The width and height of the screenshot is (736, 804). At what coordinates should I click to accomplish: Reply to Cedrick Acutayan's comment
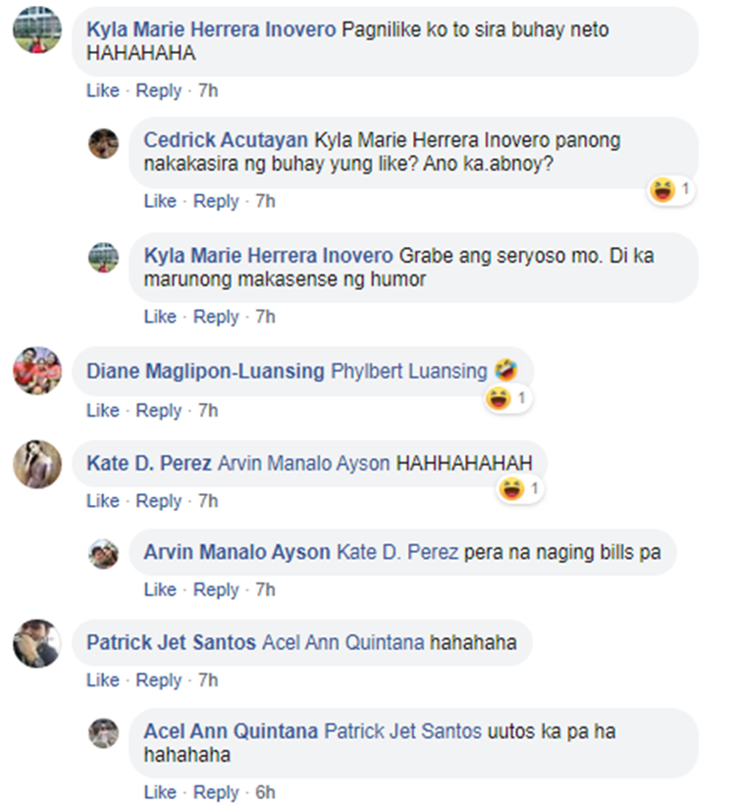click(216, 202)
